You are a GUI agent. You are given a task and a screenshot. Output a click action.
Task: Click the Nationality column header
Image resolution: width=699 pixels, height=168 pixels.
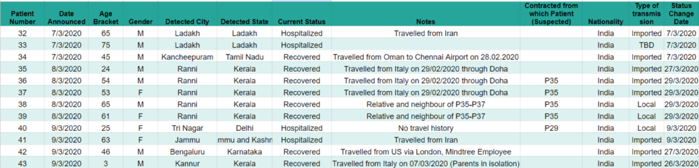pyautogui.click(x=606, y=21)
